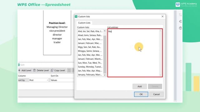The image size is (200, 112).
Task: Click the 'Sort On' column header in Sort window
Action: (x=54, y=76)
